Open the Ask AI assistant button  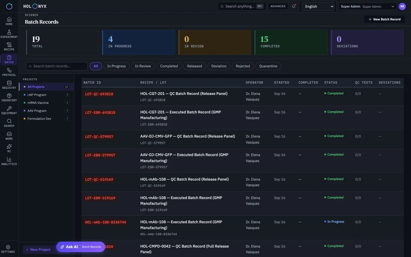[81, 247]
